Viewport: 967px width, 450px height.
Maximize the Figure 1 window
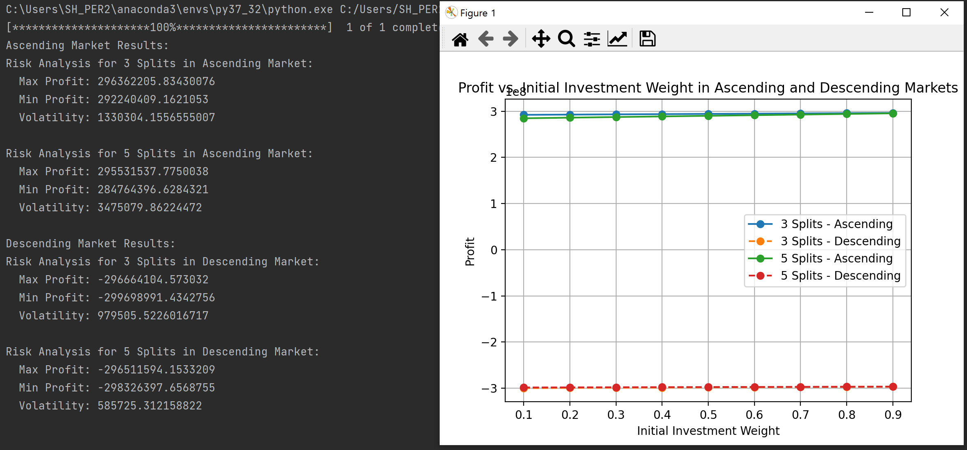[x=906, y=13]
